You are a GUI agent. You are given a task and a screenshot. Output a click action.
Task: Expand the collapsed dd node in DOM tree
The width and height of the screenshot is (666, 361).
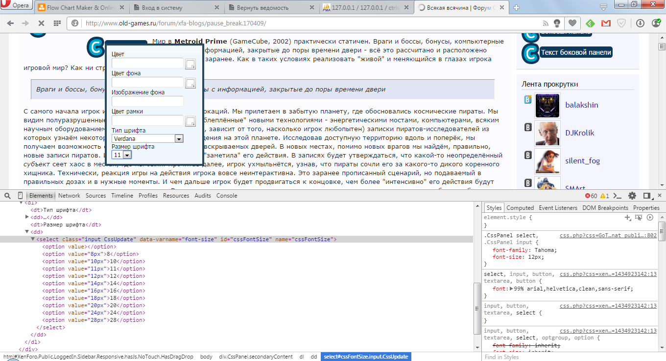point(27,217)
